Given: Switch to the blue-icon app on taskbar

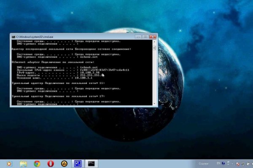Looking at the screenshot, I should tap(78, 163).
